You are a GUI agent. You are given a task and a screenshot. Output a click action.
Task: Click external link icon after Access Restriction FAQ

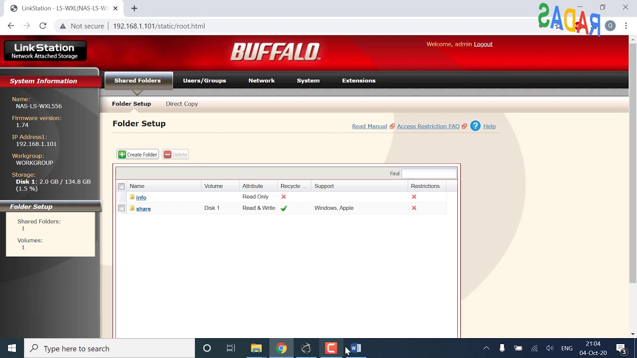[464, 126]
